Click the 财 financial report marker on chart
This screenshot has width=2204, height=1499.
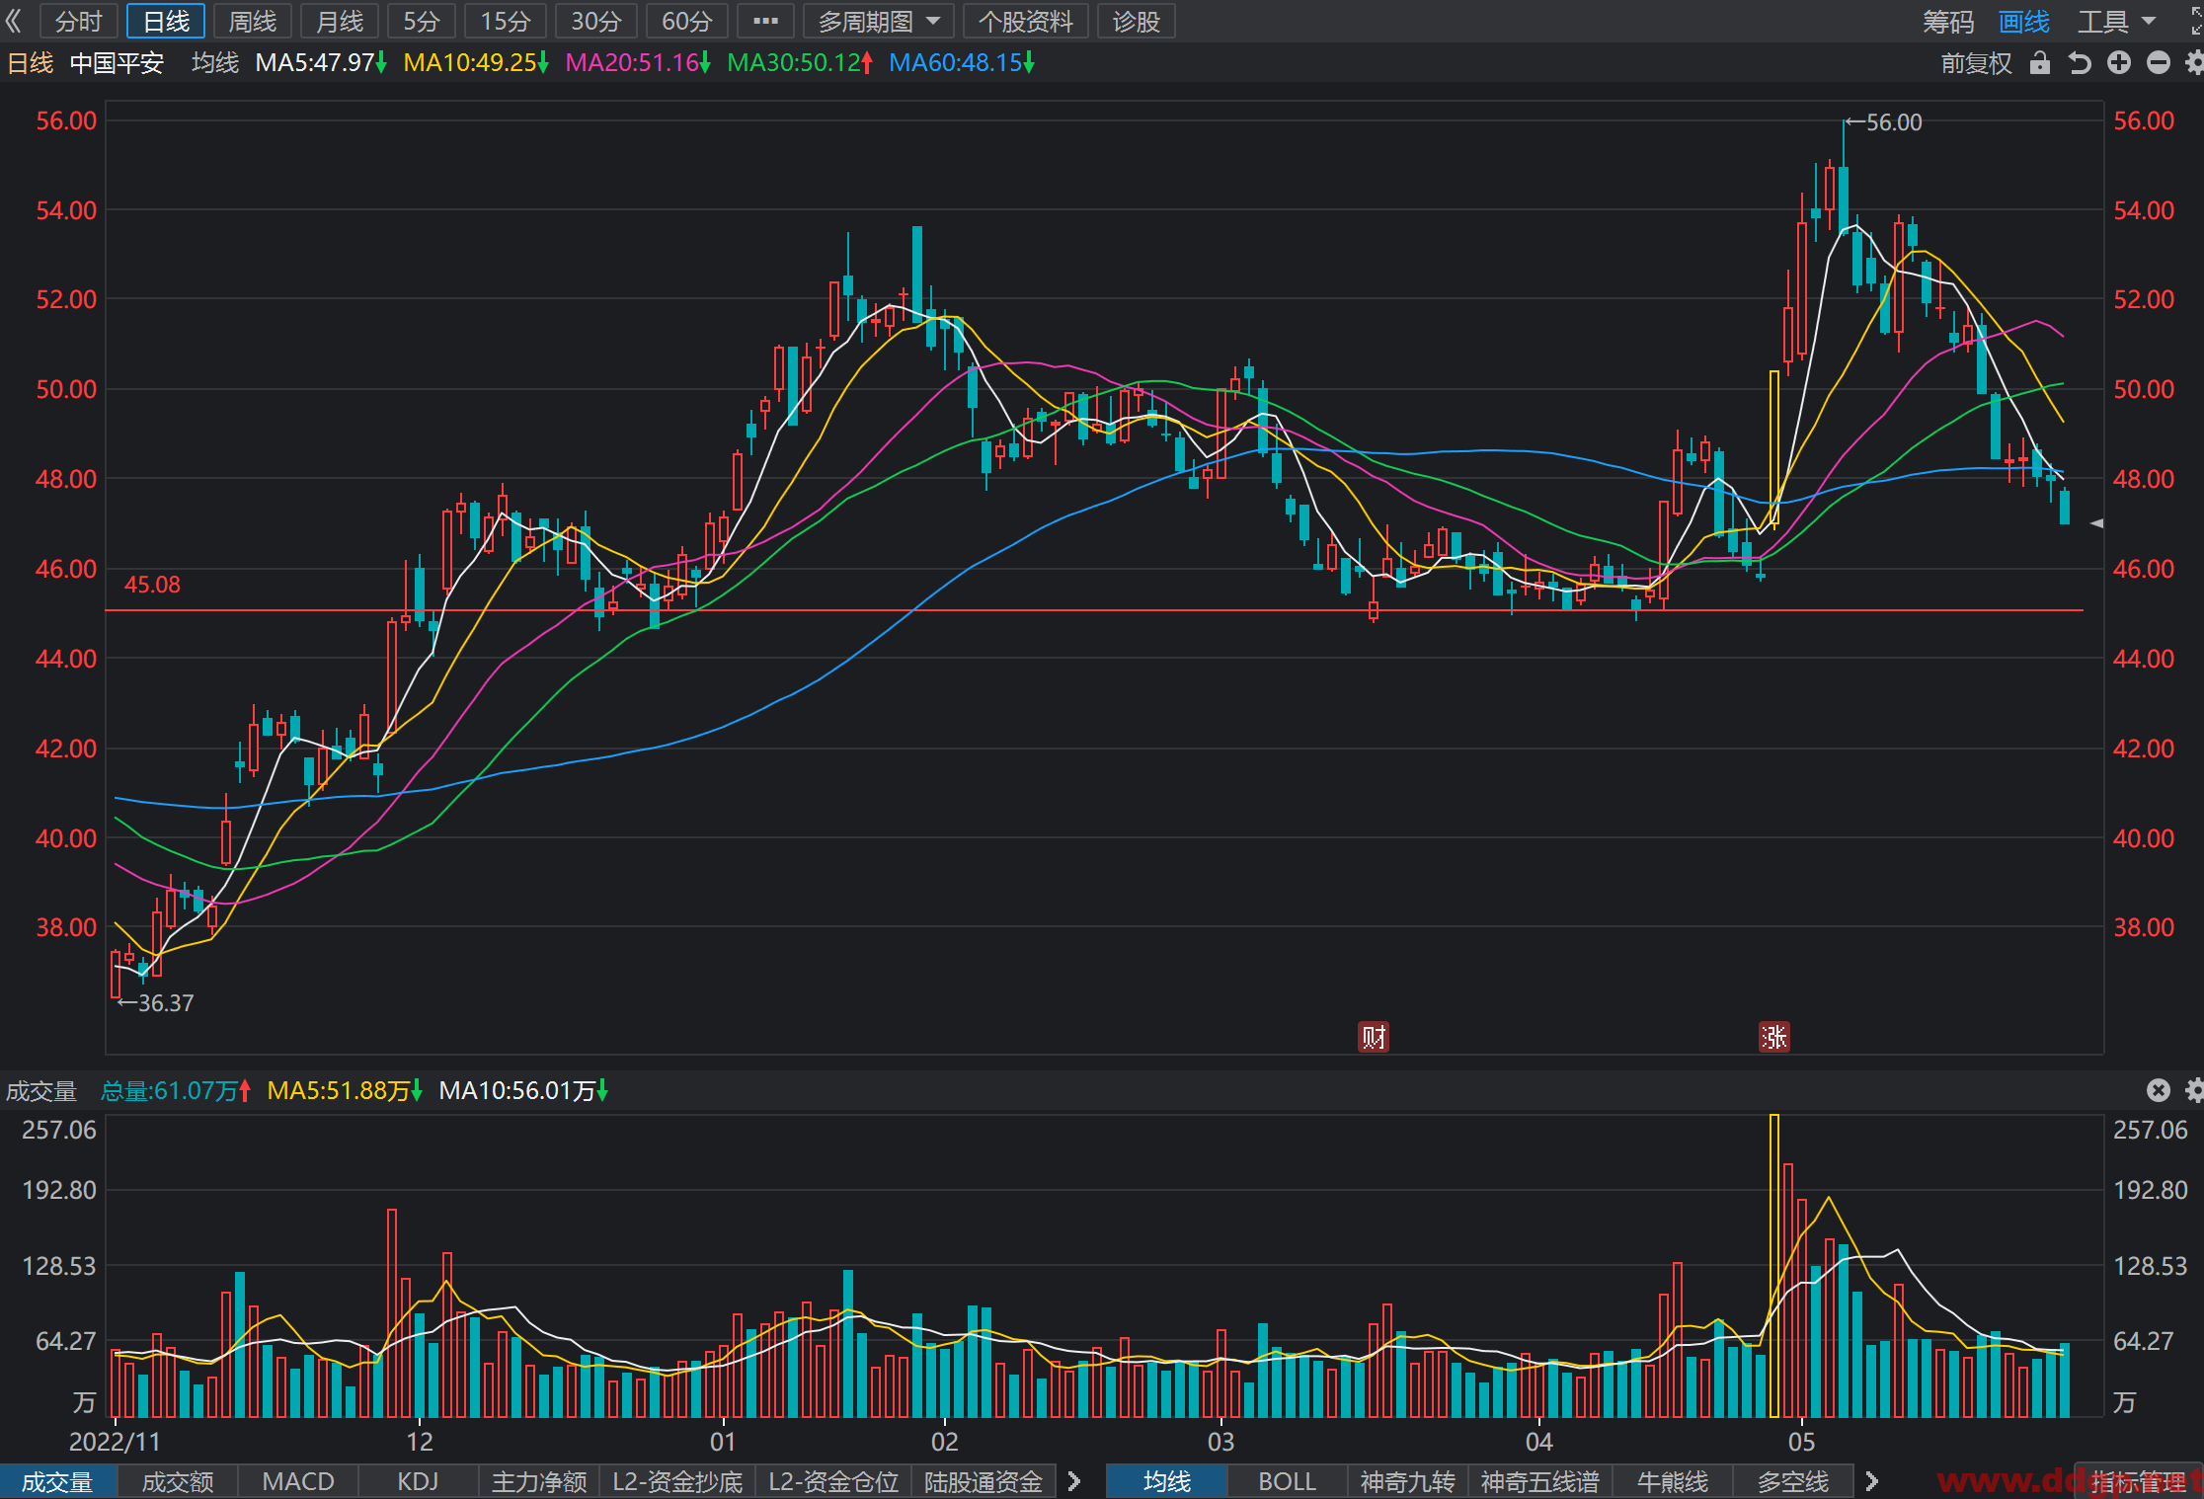tap(1374, 1037)
